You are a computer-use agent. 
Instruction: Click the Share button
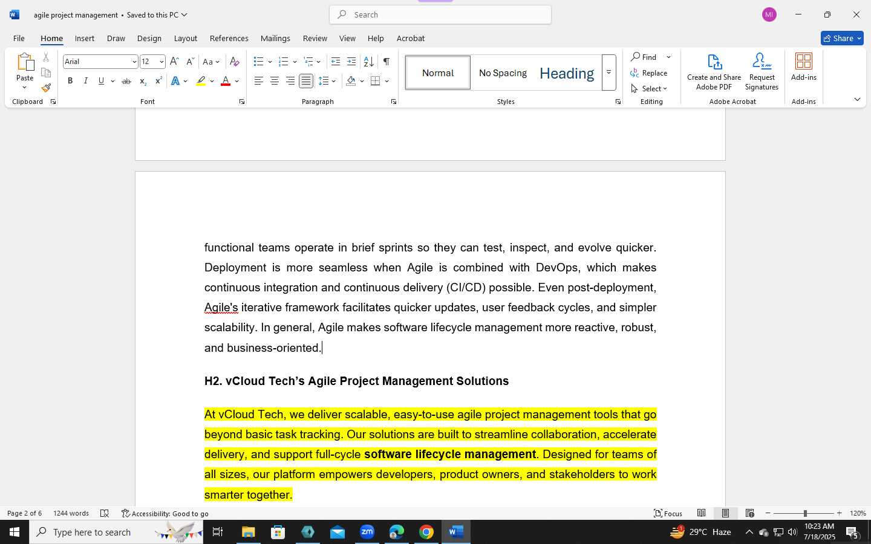click(842, 38)
